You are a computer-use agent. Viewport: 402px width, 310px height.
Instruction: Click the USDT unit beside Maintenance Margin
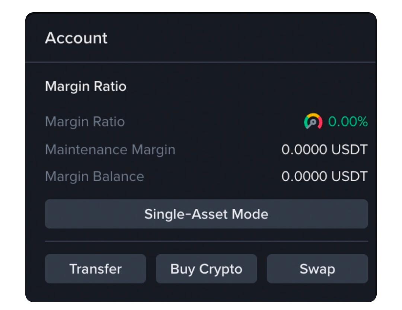coord(349,150)
